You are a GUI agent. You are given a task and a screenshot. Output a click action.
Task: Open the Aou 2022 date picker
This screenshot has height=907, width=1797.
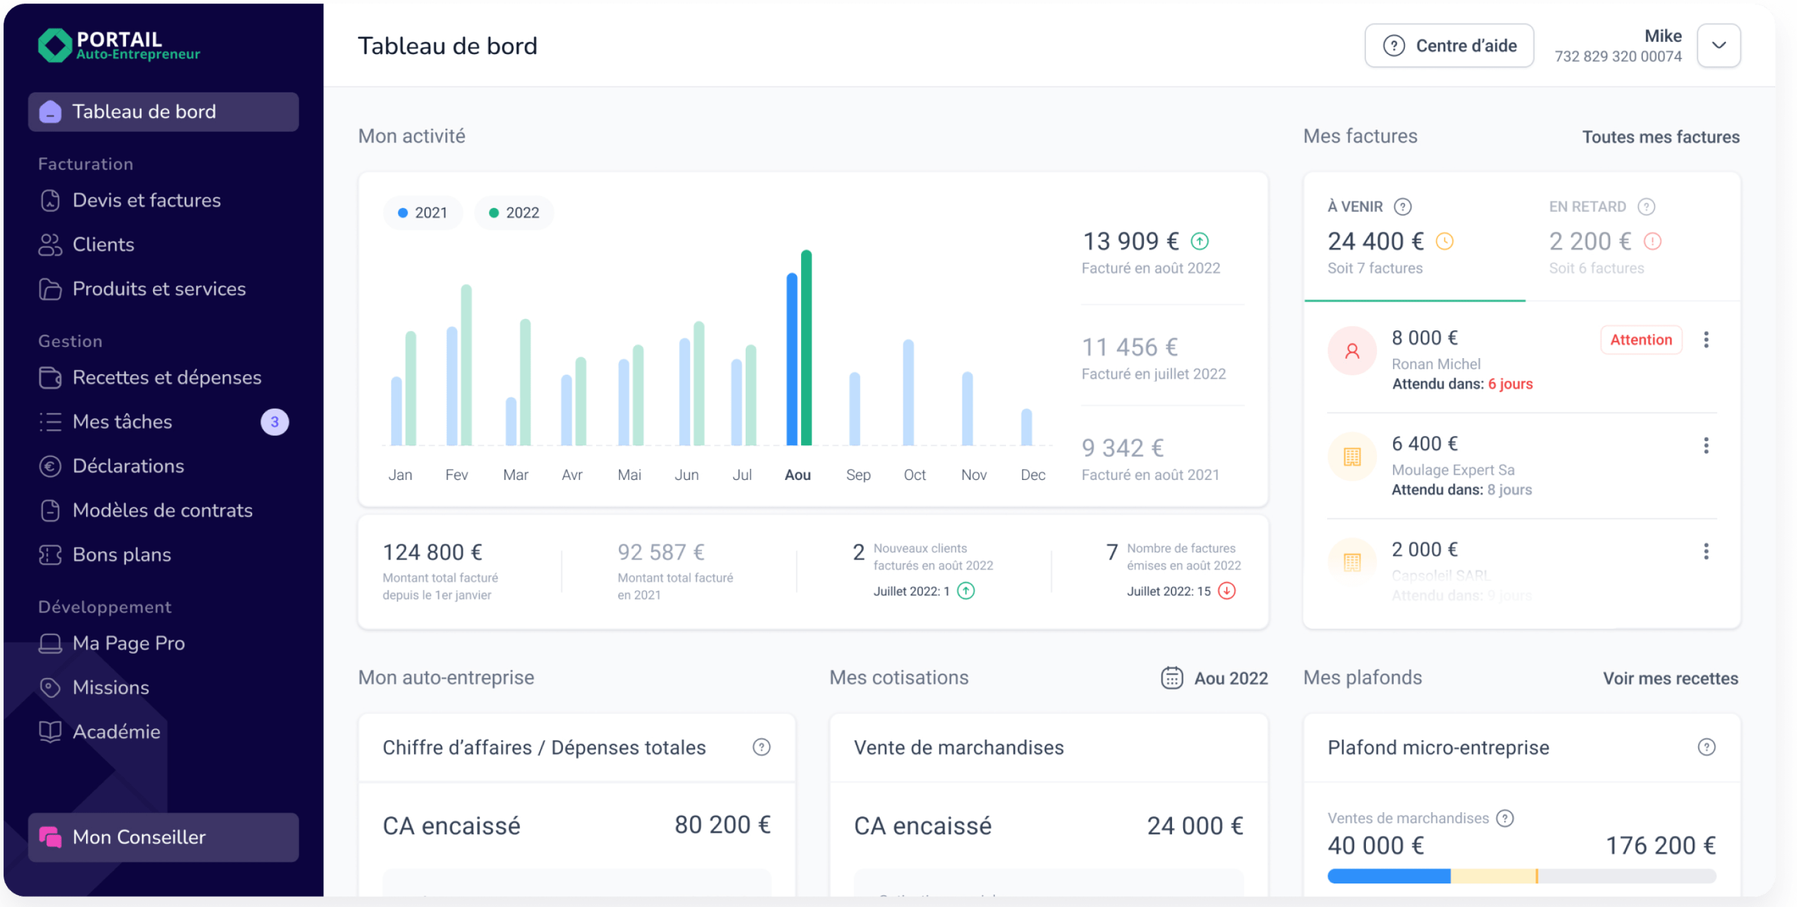tap(1214, 678)
